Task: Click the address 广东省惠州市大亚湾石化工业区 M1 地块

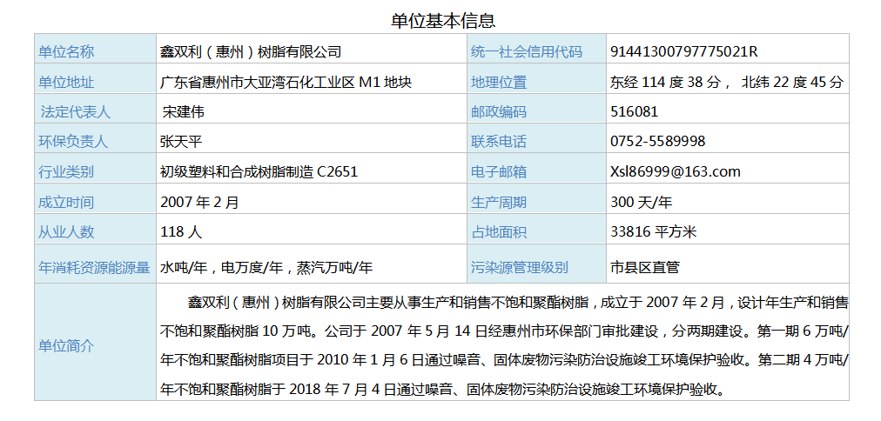Action: (x=286, y=83)
